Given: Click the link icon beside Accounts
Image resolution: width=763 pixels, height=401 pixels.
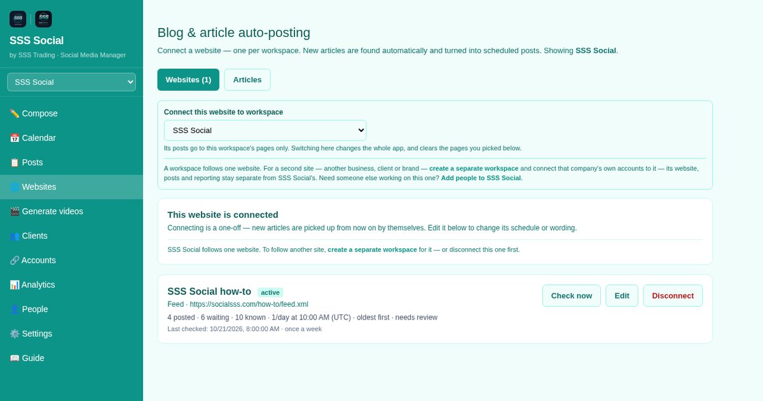Looking at the screenshot, I should [15, 260].
